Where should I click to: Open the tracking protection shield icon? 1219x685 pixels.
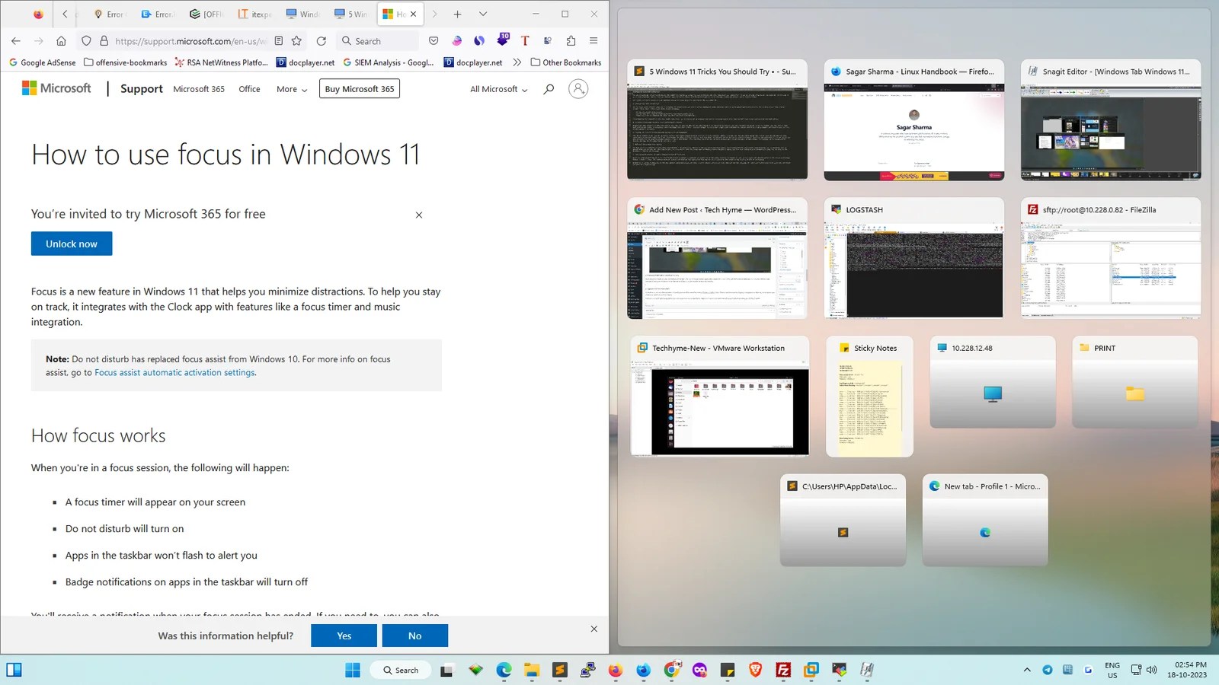point(86,41)
